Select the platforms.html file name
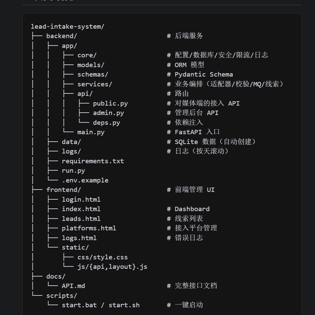This screenshot has height=315, width=315. coord(89,228)
